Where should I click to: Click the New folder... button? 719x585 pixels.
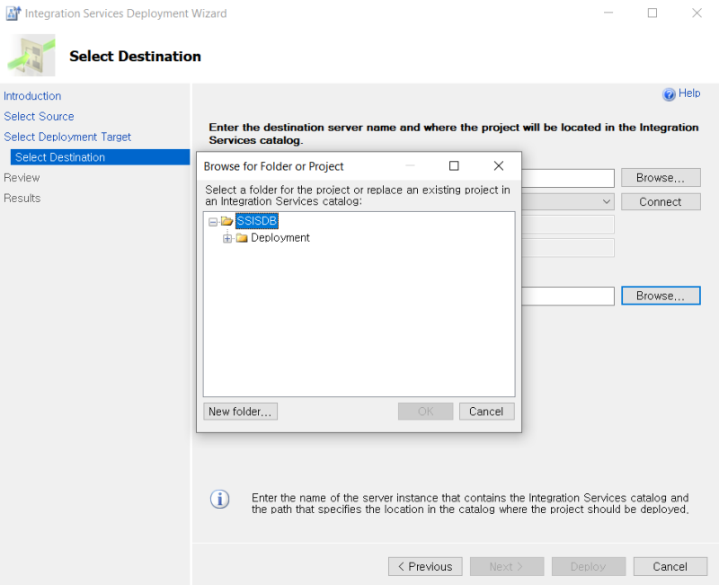pyautogui.click(x=241, y=412)
